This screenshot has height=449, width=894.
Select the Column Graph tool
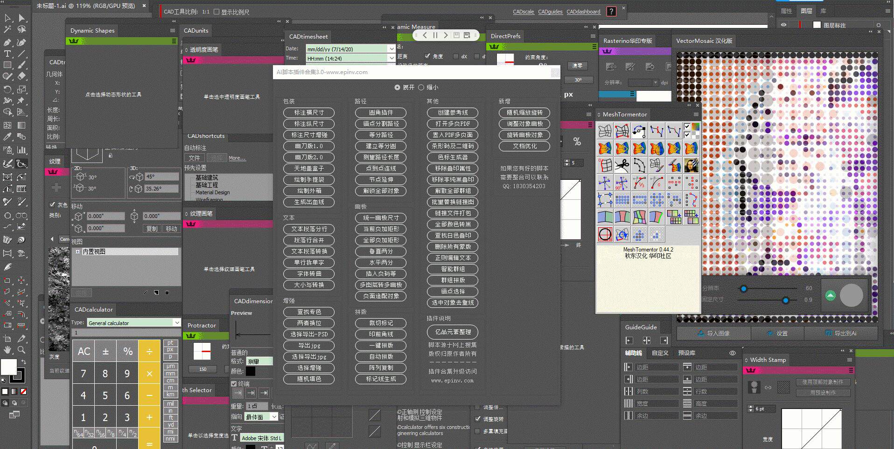pyautogui.click(x=22, y=150)
